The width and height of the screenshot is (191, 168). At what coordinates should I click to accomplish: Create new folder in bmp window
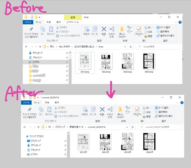click(x=122, y=32)
